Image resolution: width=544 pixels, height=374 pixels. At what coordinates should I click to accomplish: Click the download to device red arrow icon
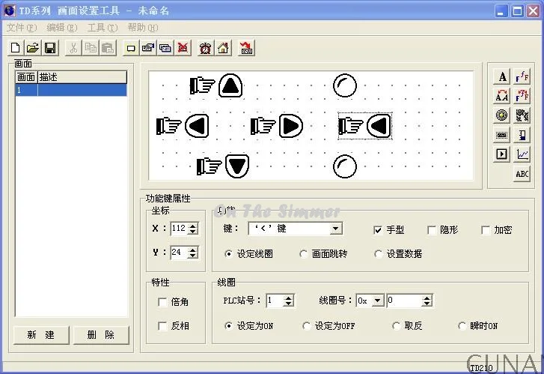[246, 48]
